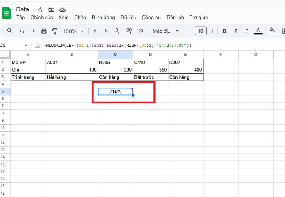This screenshot has width=285, height=197.
Task: Open the name box dropdown arrow
Action: click(x=26, y=45)
